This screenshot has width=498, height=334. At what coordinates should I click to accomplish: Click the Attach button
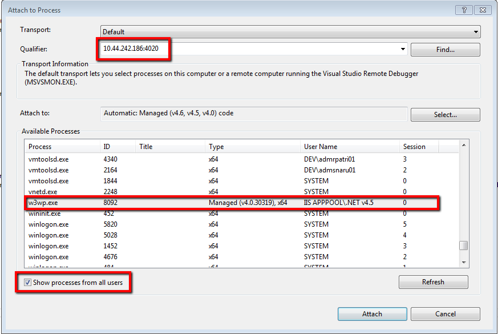point(372,313)
